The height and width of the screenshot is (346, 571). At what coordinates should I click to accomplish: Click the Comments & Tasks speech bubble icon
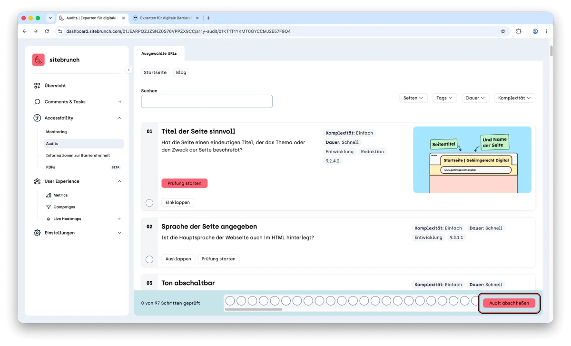pyautogui.click(x=37, y=102)
